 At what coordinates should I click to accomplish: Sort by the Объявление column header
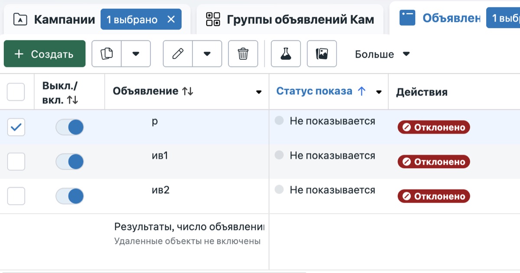153,91
